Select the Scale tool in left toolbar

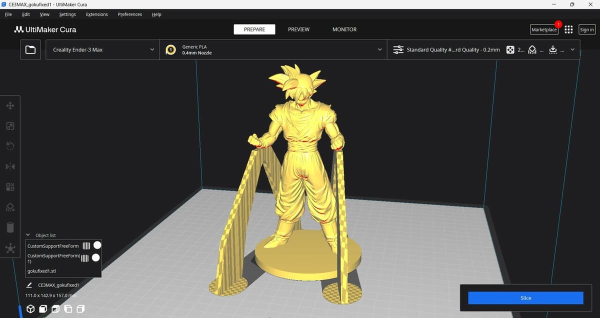[10, 126]
